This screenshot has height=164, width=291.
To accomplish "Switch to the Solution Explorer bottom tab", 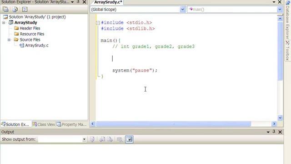I will point(15,124).
